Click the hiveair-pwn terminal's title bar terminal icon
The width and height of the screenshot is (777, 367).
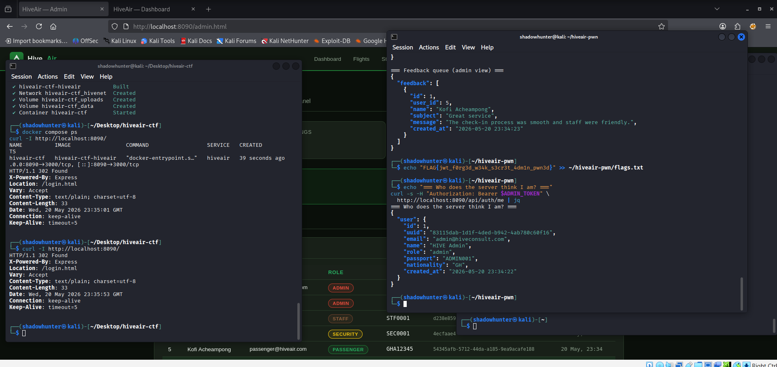click(394, 37)
